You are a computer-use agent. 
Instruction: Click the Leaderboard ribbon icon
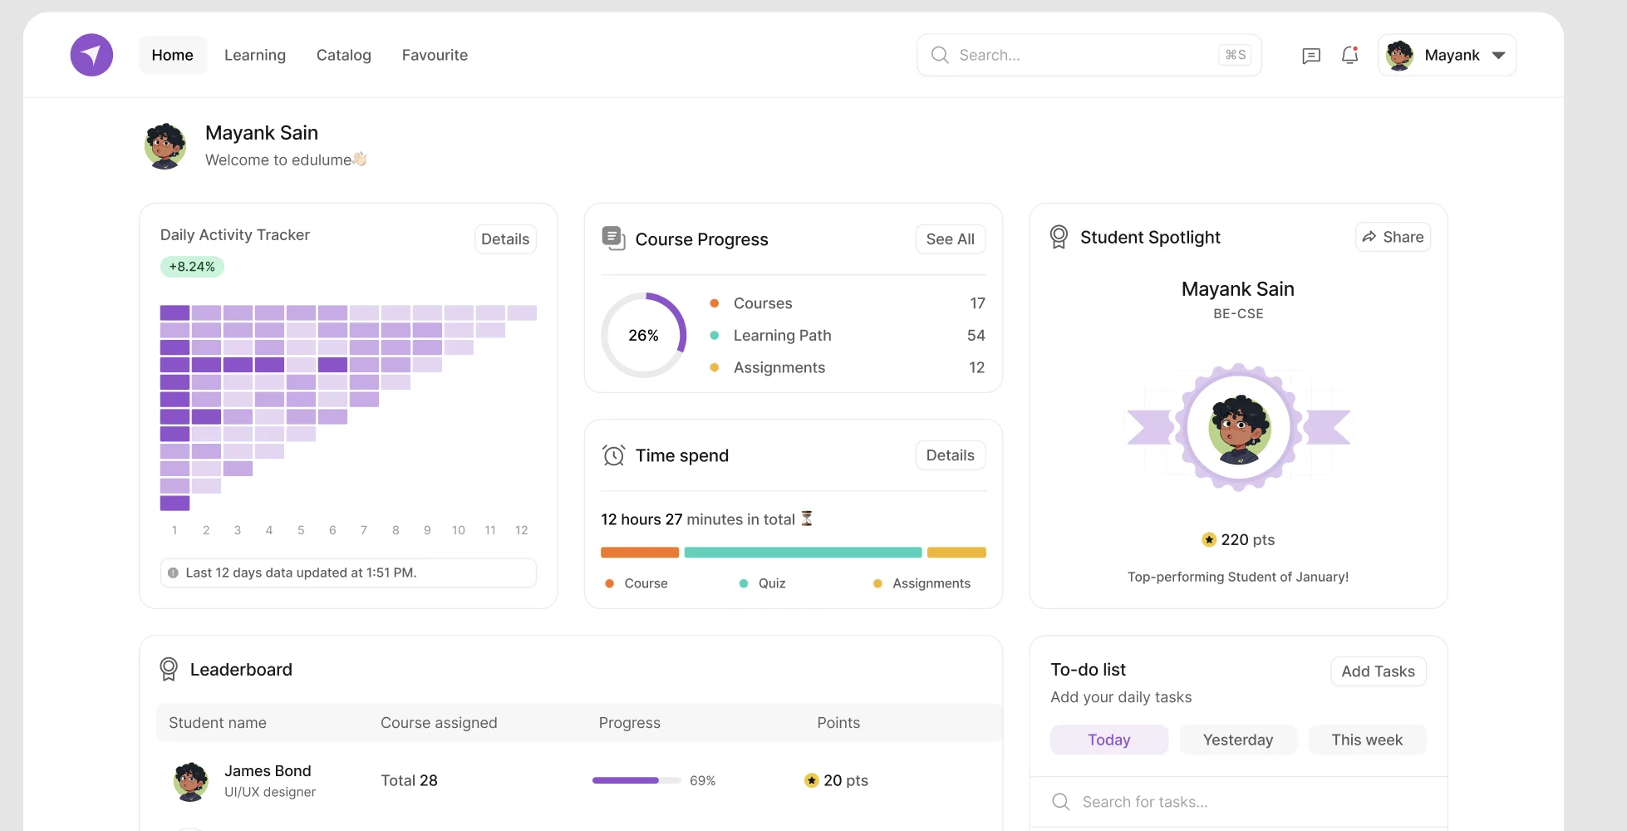[x=169, y=669]
